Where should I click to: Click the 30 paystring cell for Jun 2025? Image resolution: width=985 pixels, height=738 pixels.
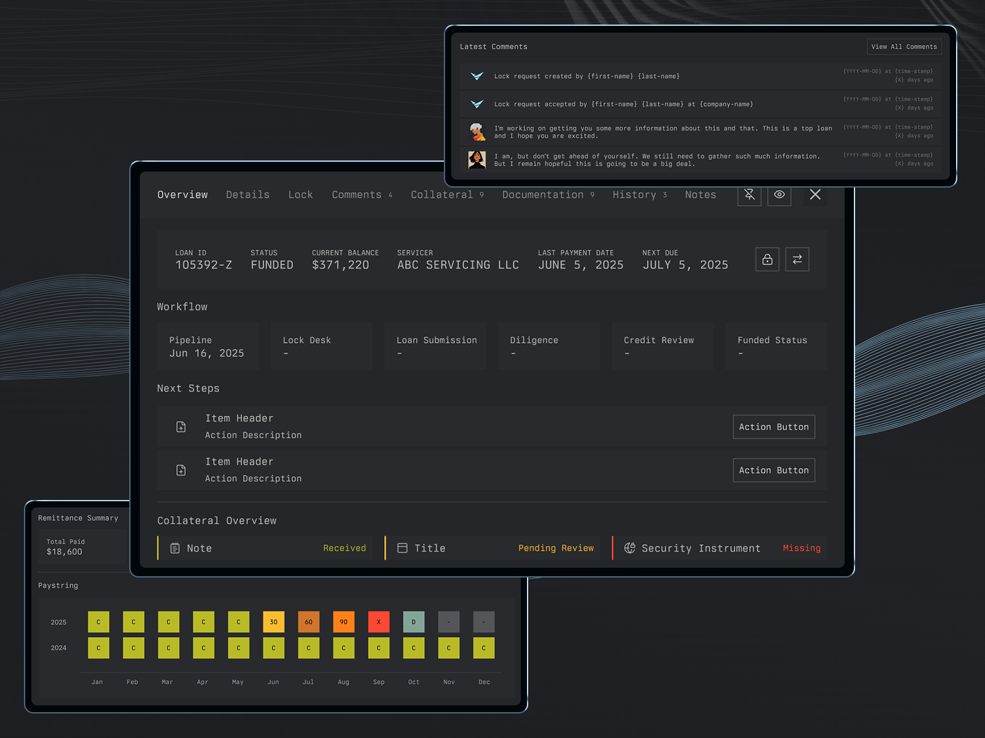(273, 622)
